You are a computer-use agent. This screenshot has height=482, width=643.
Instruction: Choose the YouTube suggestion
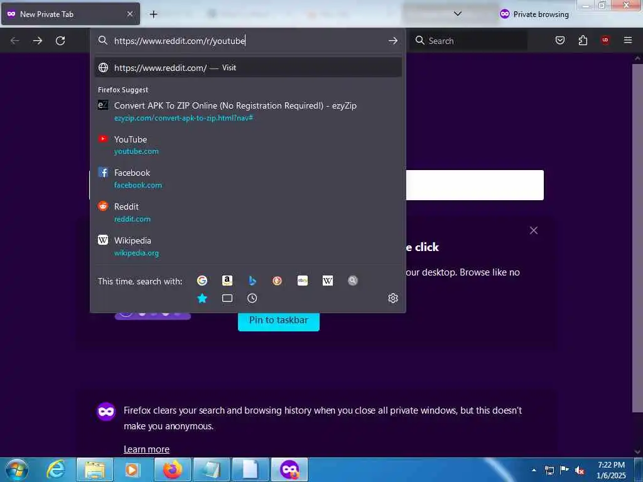tap(248, 145)
